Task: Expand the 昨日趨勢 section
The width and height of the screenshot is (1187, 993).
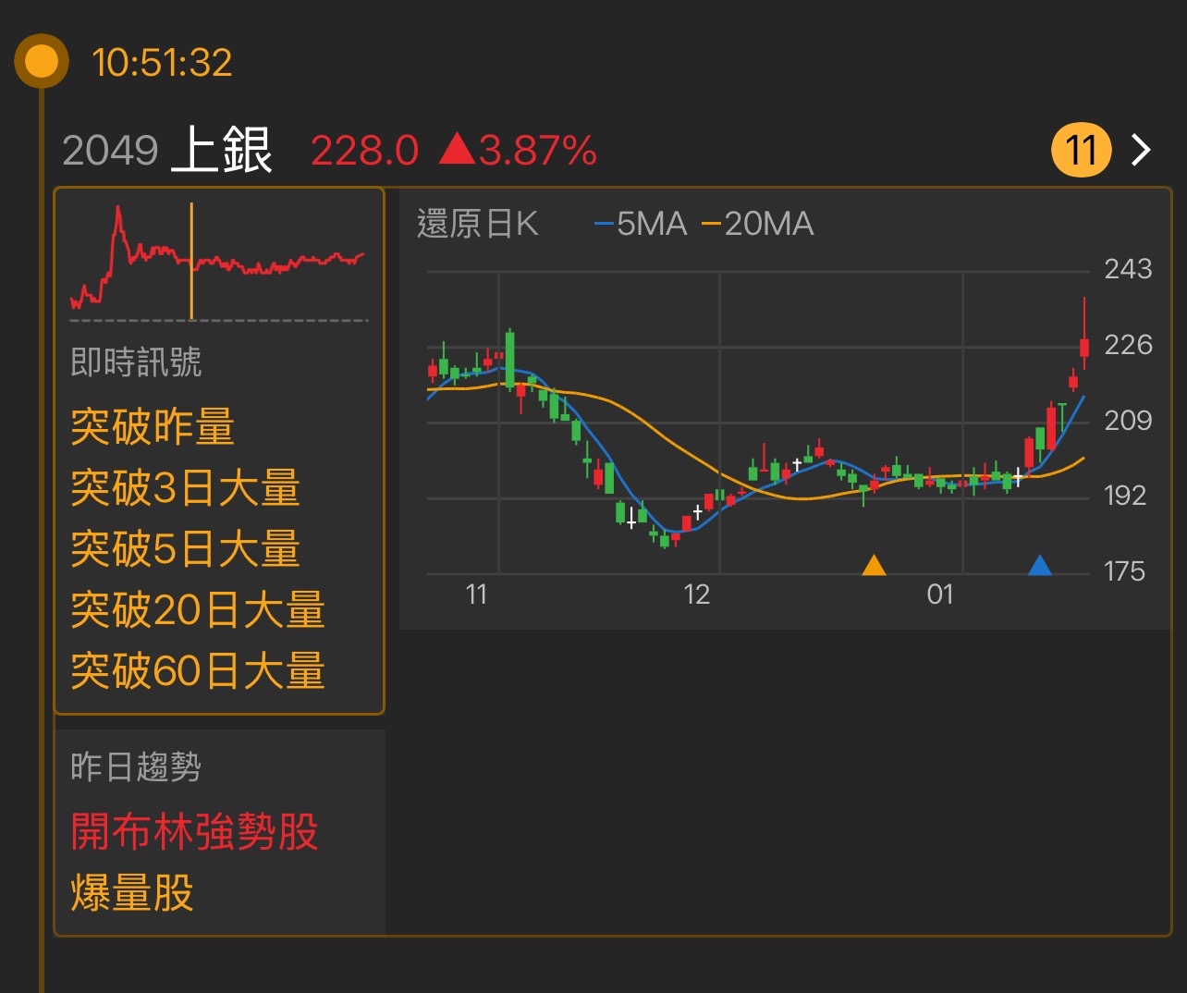Action: click(137, 766)
